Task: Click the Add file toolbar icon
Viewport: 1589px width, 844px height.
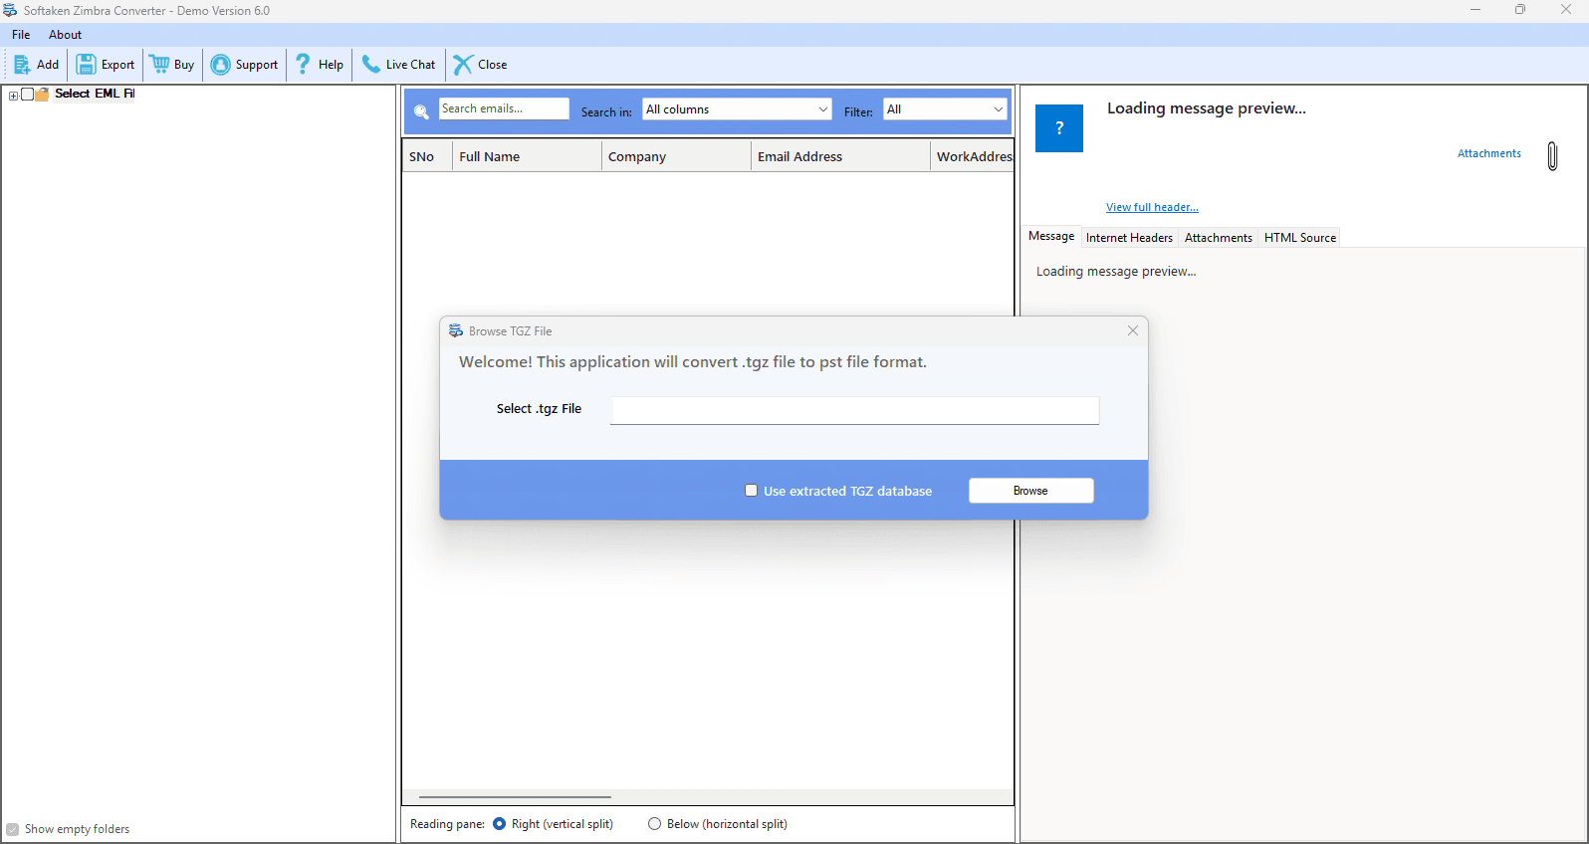Action: (22, 65)
